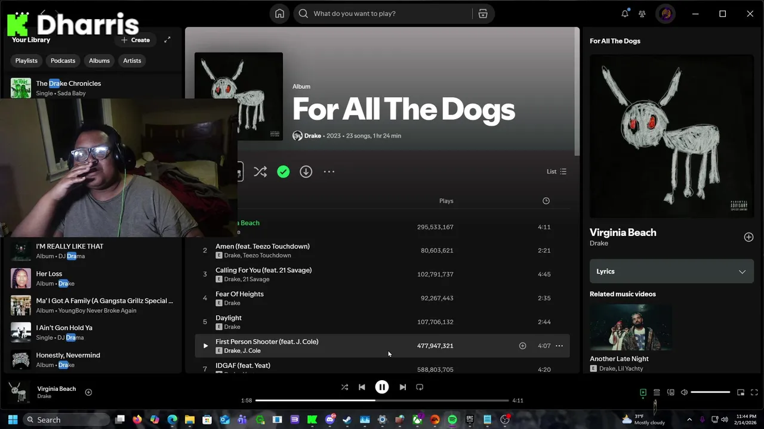Viewport: 764px width, 429px height.
Task: Expand the Lyrics section
Action: (671, 271)
